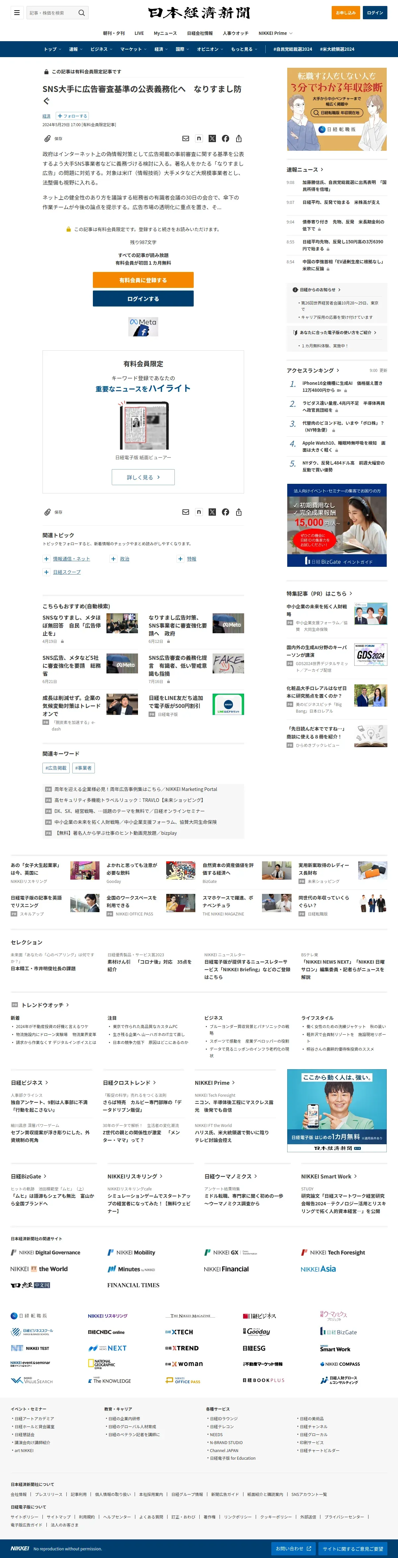
Task: Open the マーケット dropdown menu
Action: [x=133, y=49]
